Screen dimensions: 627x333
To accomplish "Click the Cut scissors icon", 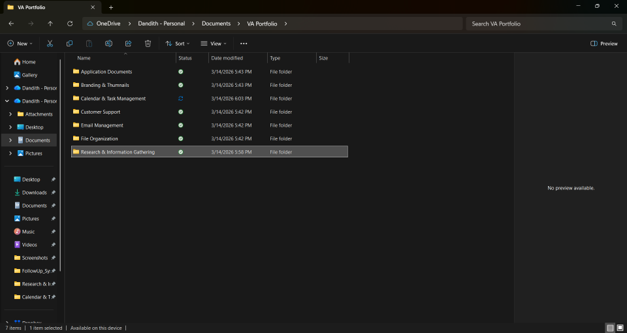I will [50, 44].
